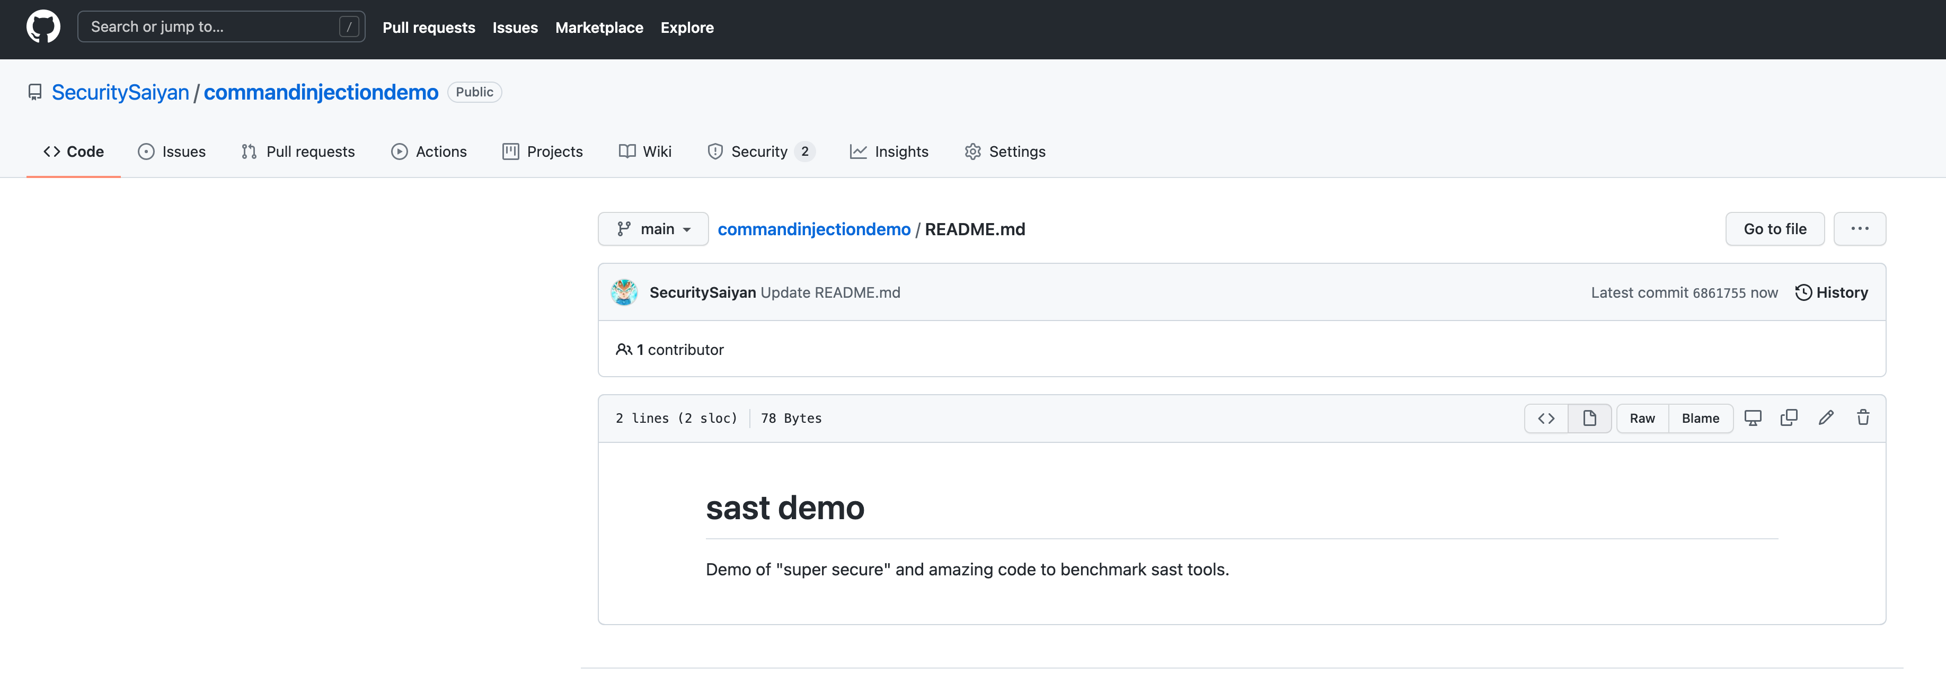Click the Go to file button
The width and height of the screenshot is (1946, 676).
(1774, 228)
